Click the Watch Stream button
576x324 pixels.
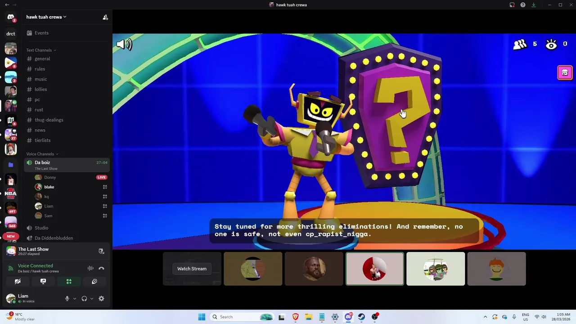pyautogui.click(x=192, y=269)
